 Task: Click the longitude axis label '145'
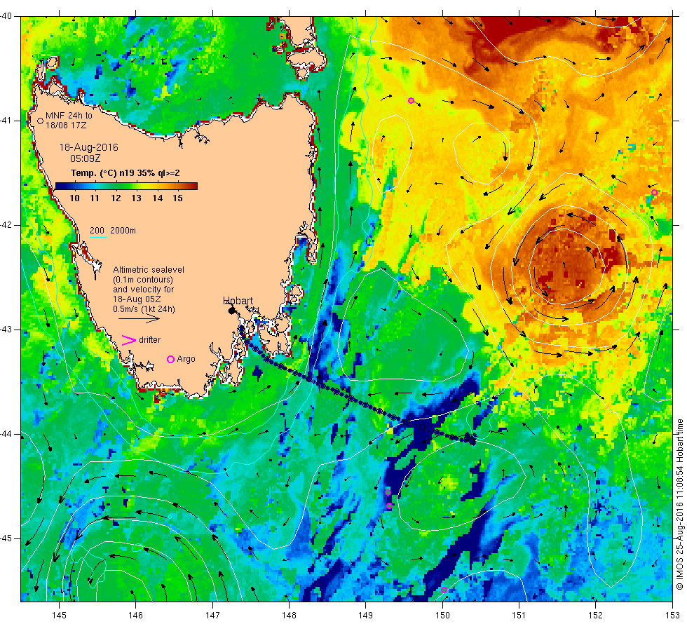[x=59, y=616]
